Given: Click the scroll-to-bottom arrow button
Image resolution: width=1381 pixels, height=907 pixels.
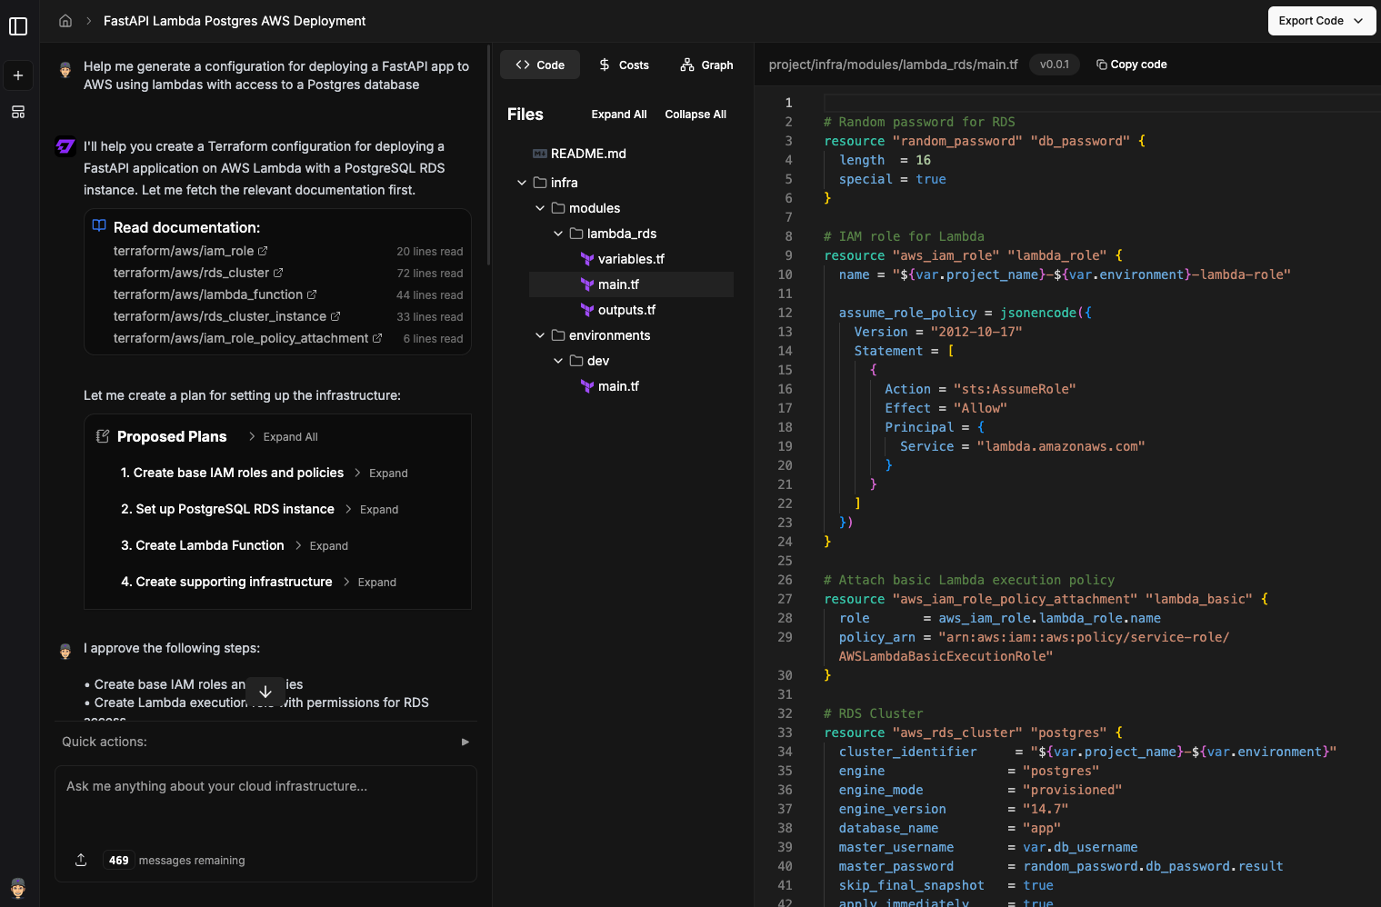Looking at the screenshot, I should 265,693.
